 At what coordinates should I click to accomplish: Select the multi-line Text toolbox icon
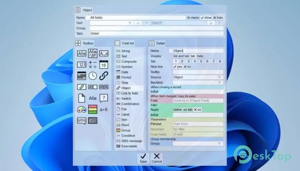tap(93, 53)
